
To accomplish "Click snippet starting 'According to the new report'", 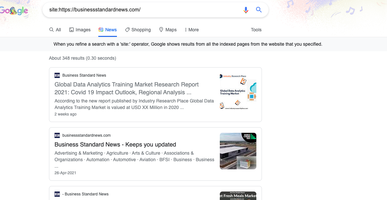I will coord(134,104).
